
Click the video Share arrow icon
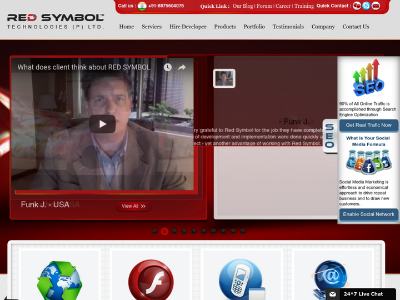click(x=182, y=67)
